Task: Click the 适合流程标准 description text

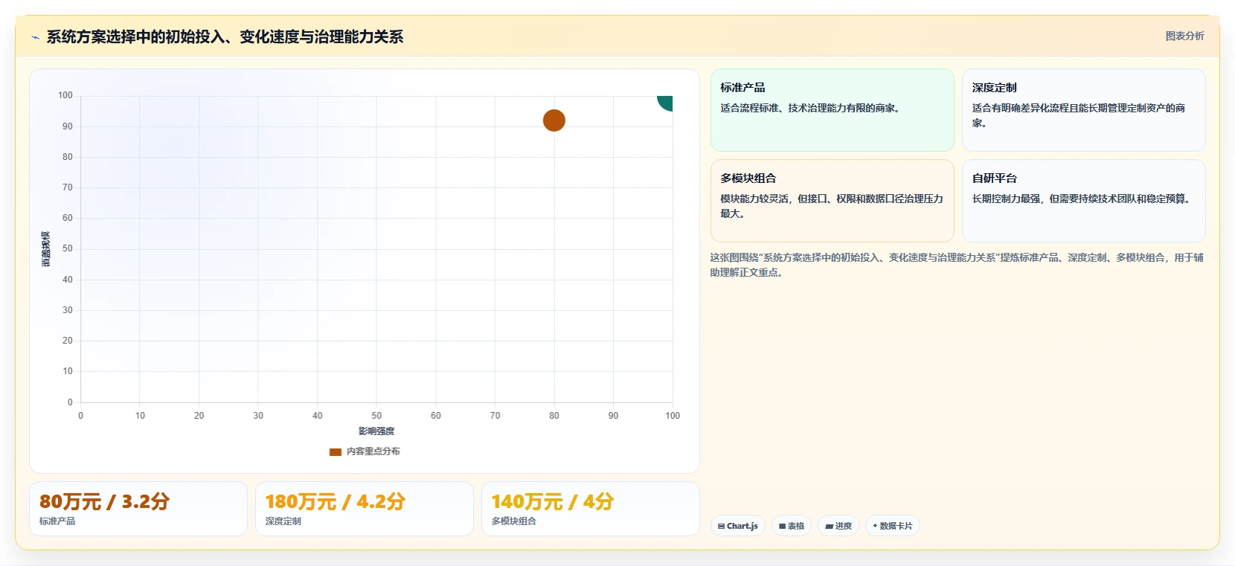Action: (812, 108)
